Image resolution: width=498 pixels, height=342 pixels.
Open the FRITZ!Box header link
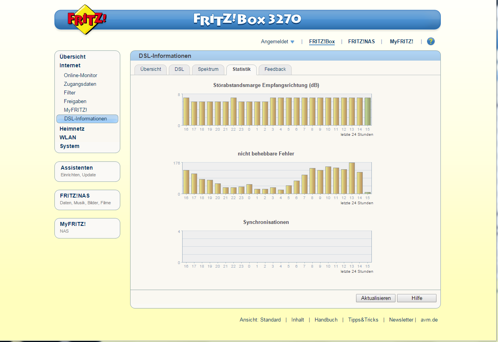click(322, 41)
